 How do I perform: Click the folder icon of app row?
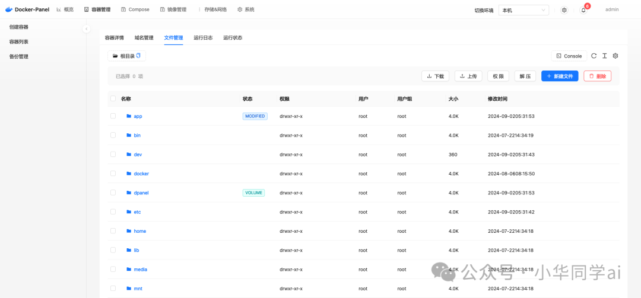129,116
